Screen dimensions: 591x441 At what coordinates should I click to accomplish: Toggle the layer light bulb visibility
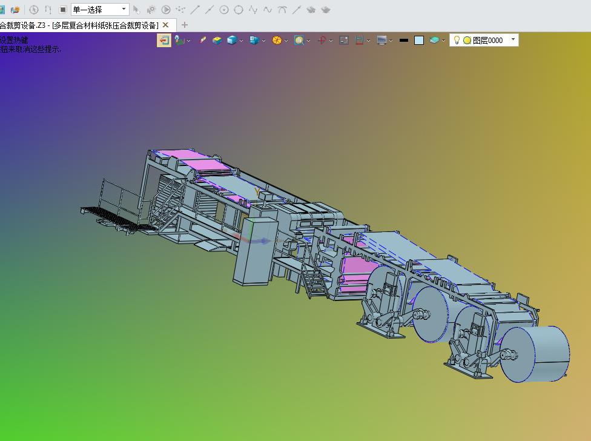[x=457, y=40]
